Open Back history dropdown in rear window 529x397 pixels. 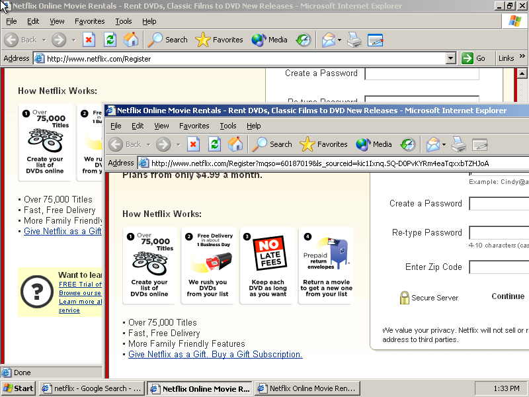point(44,40)
